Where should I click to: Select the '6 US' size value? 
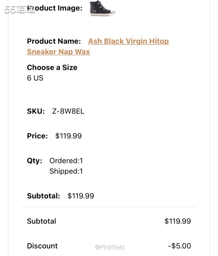pos(35,78)
